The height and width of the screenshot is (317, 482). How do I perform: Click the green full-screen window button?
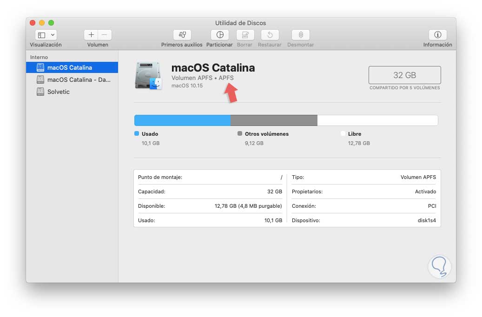click(51, 23)
